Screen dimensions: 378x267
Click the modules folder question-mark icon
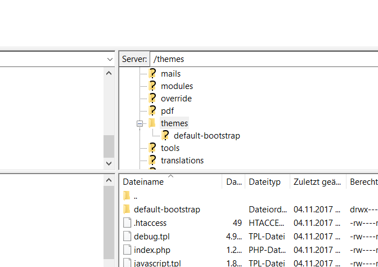point(152,86)
